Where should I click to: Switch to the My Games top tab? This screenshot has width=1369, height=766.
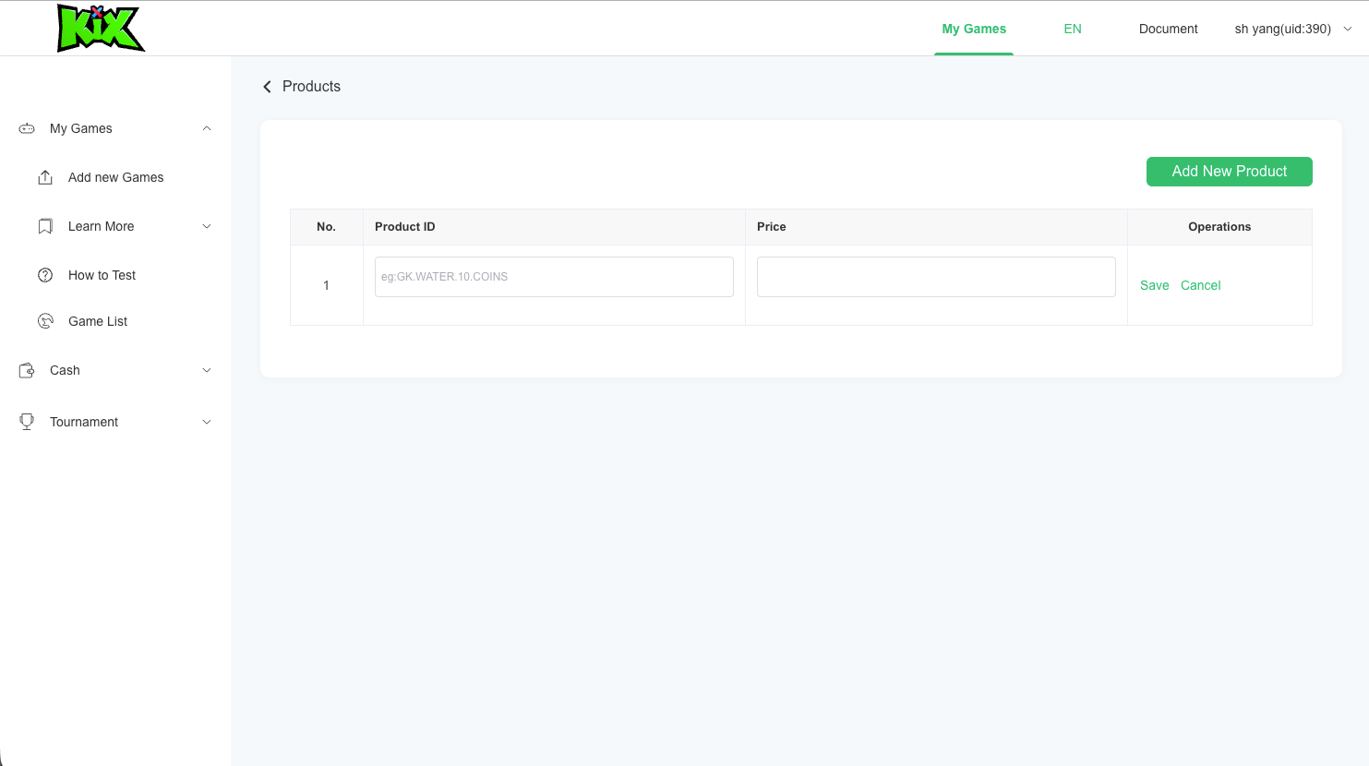point(974,29)
